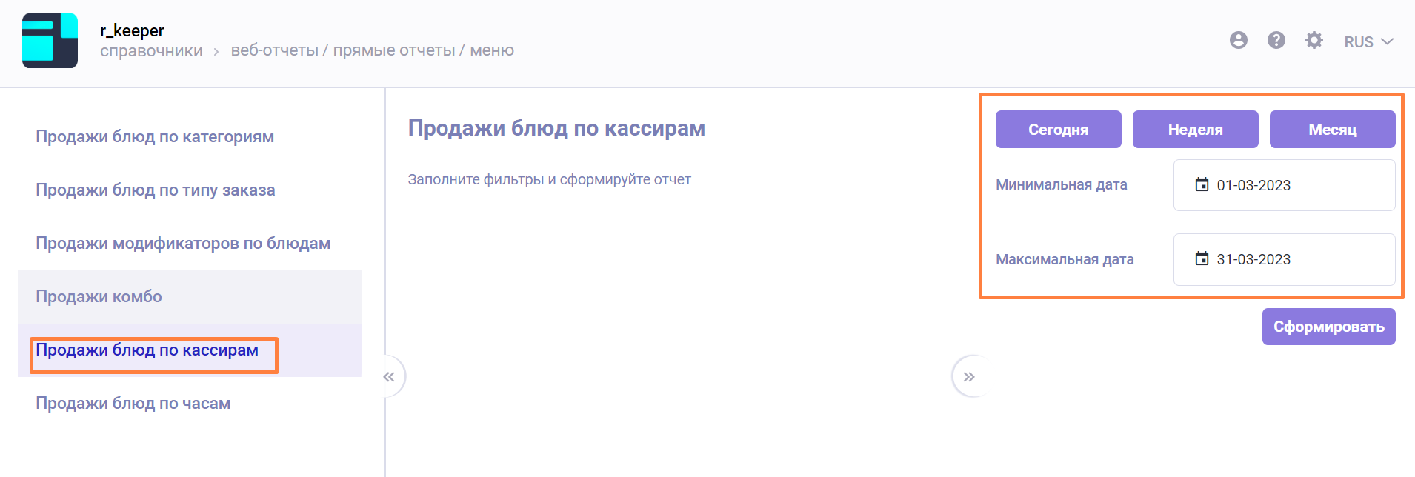Click the справочники breadcrumb link

click(x=151, y=51)
